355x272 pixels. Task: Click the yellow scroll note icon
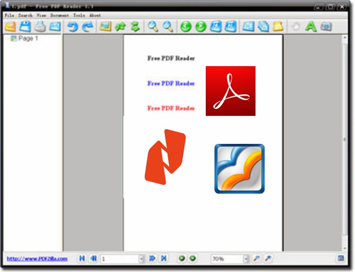coord(278,26)
